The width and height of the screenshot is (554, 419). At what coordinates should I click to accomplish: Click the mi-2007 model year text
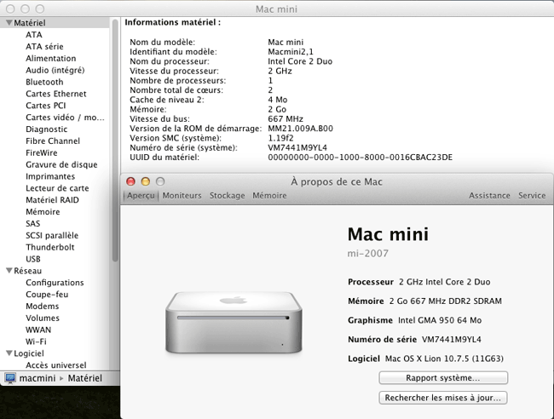coord(368,254)
